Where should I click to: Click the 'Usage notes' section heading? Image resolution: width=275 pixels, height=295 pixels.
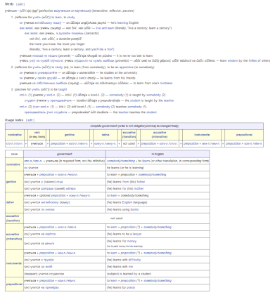[14, 120]
